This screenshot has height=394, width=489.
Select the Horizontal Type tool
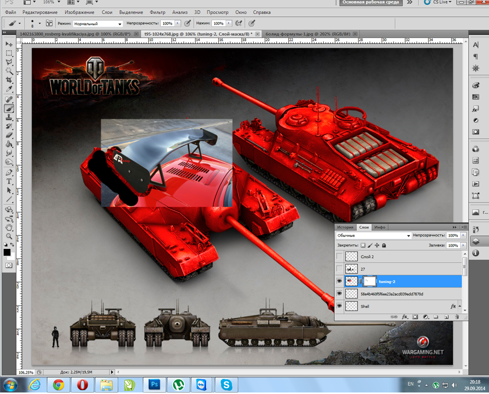9,181
